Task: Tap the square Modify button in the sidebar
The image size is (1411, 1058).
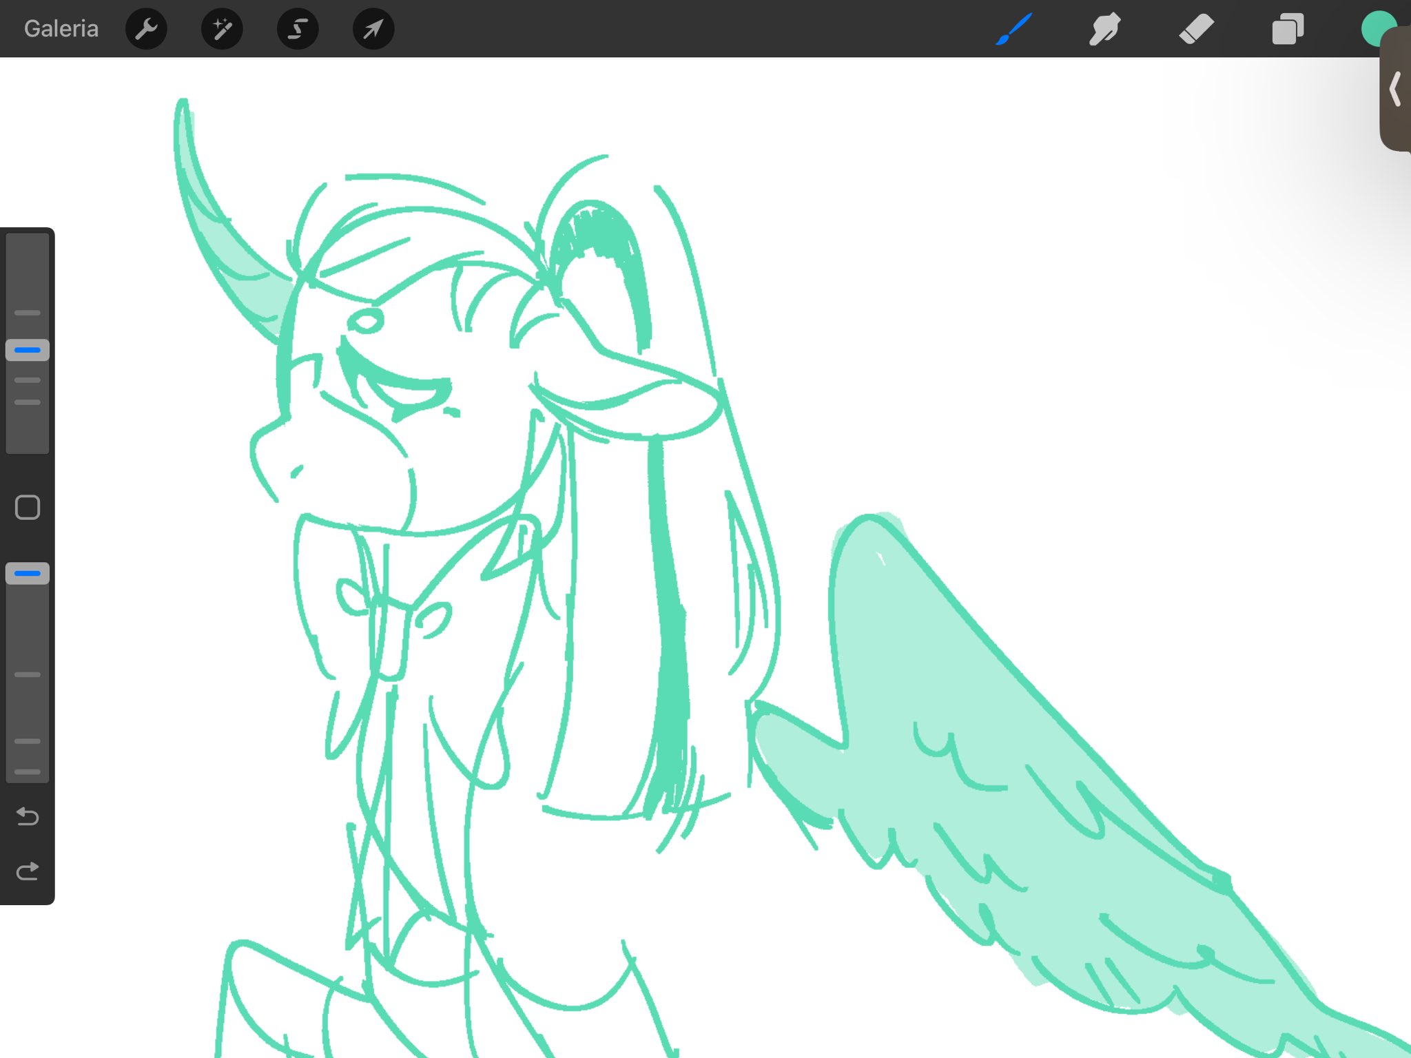Action: tap(28, 508)
